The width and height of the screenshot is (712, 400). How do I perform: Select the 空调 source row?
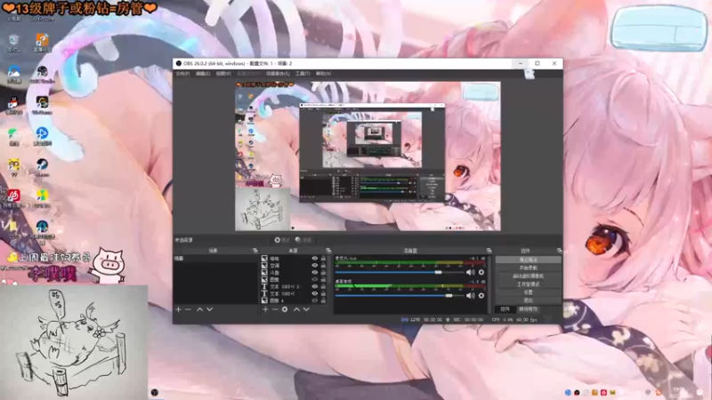click(294, 266)
